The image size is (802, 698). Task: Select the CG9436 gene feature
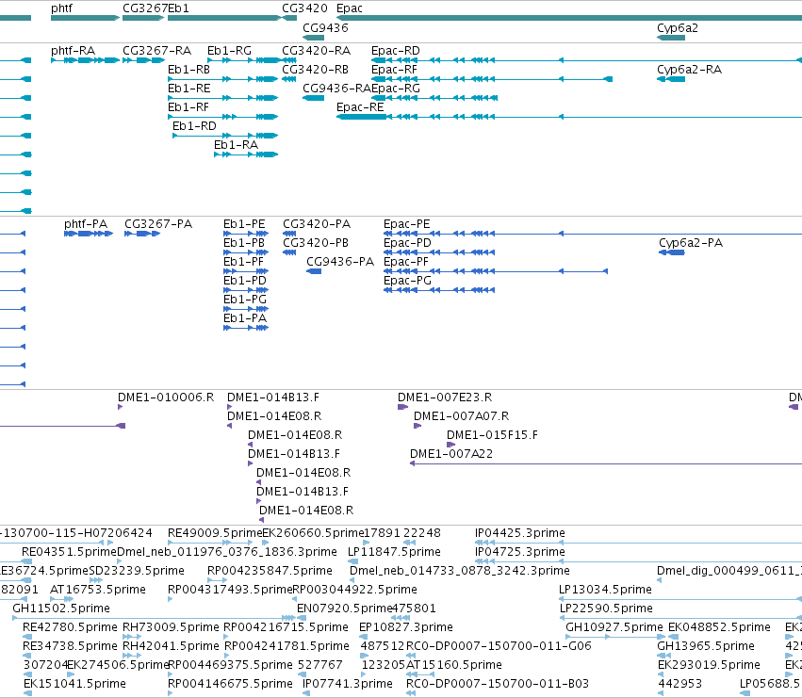click(314, 38)
